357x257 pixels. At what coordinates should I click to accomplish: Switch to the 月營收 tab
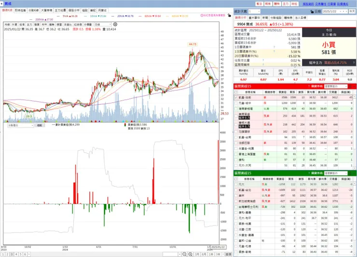tap(102, 11)
